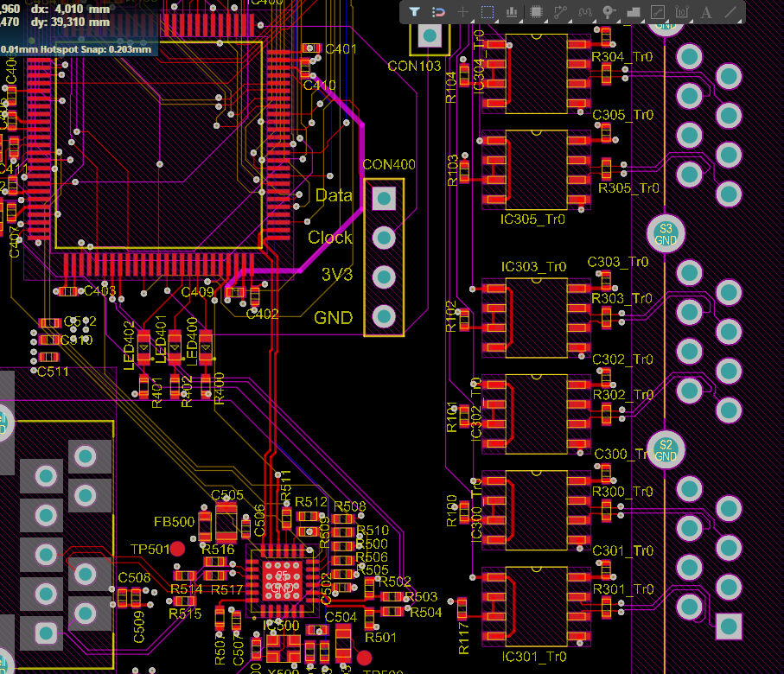Screen dimensions: 784x674
Task: Click the C409 designator label
Action: pyautogui.click(x=197, y=292)
